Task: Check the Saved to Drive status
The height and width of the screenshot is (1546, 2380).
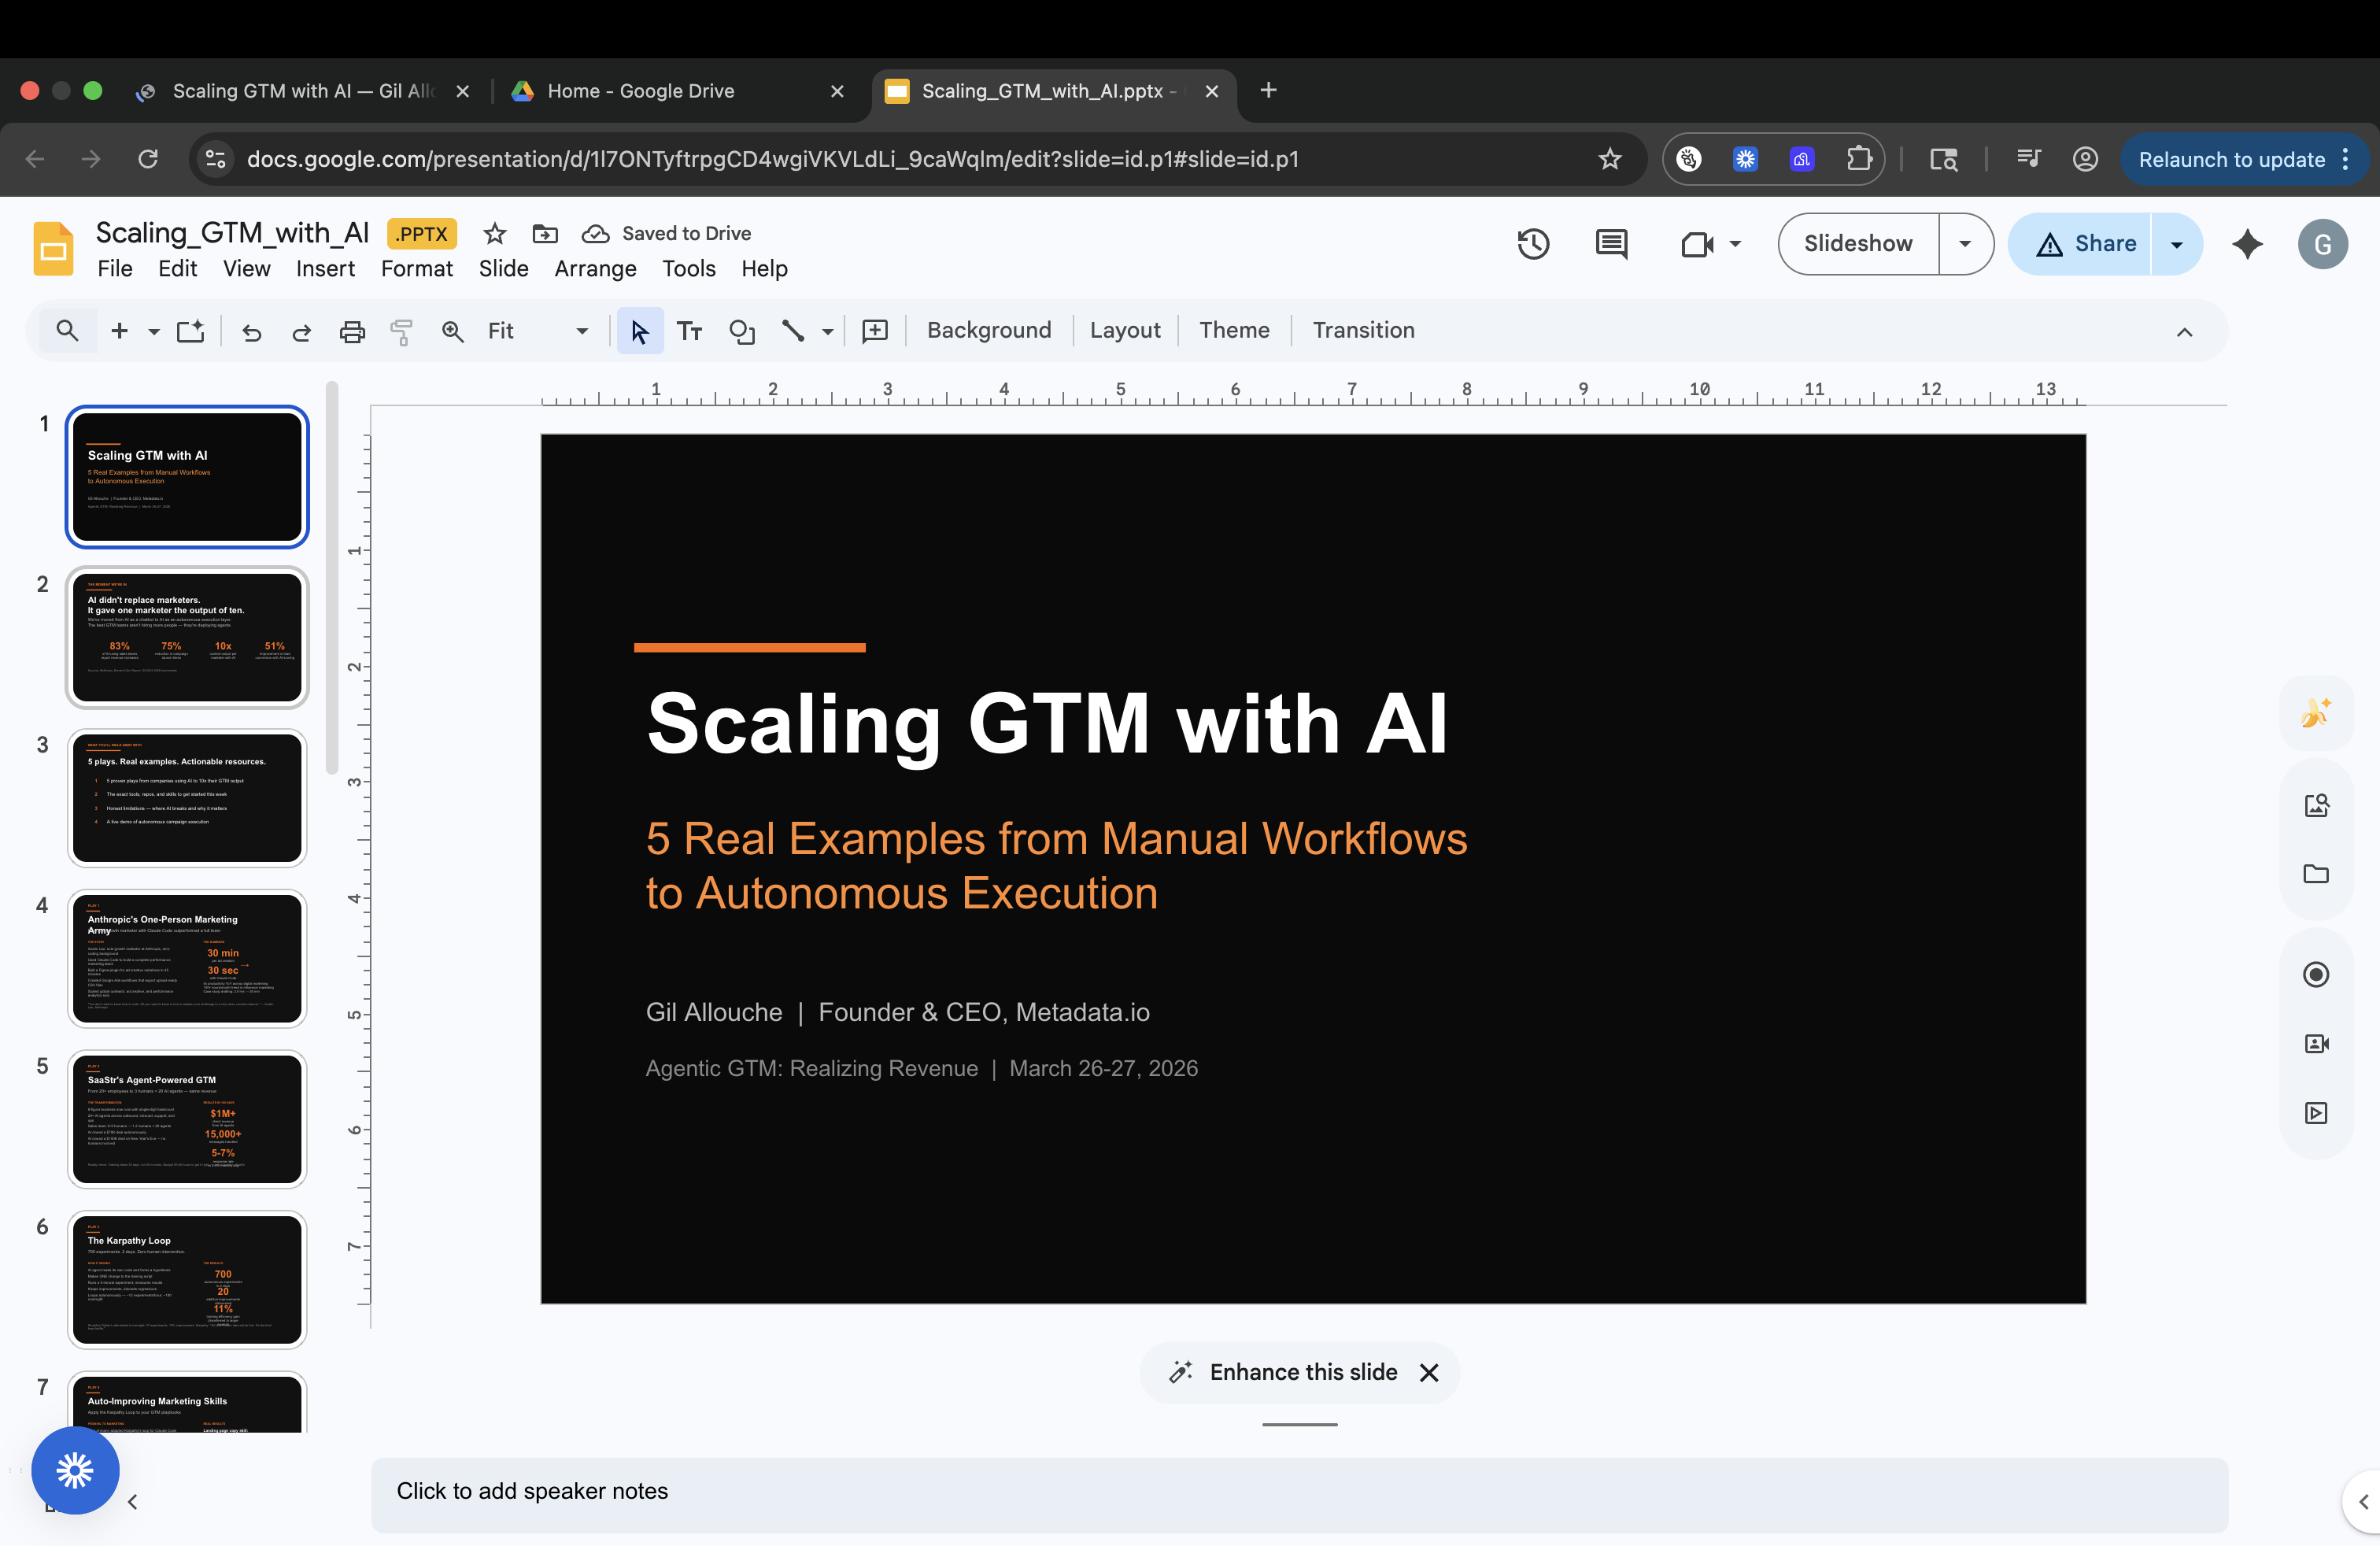Action: coord(666,233)
